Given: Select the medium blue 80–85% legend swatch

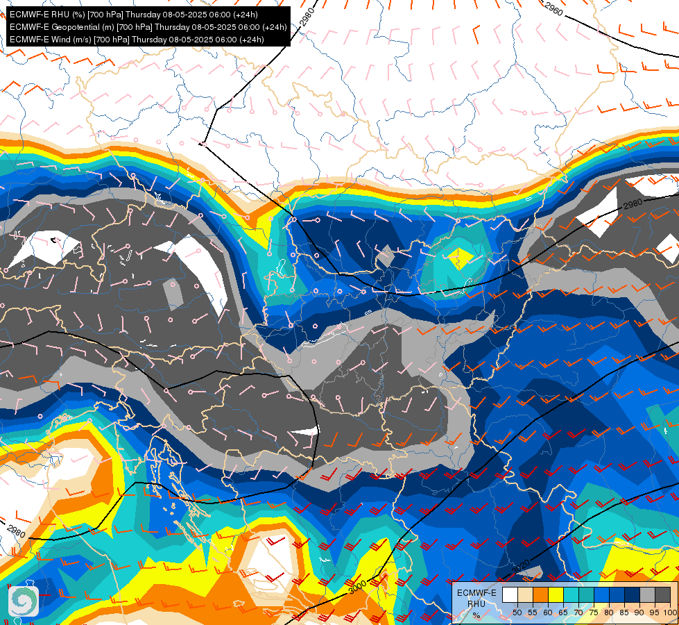Looking at the screenshot, I should click(617, 594).
